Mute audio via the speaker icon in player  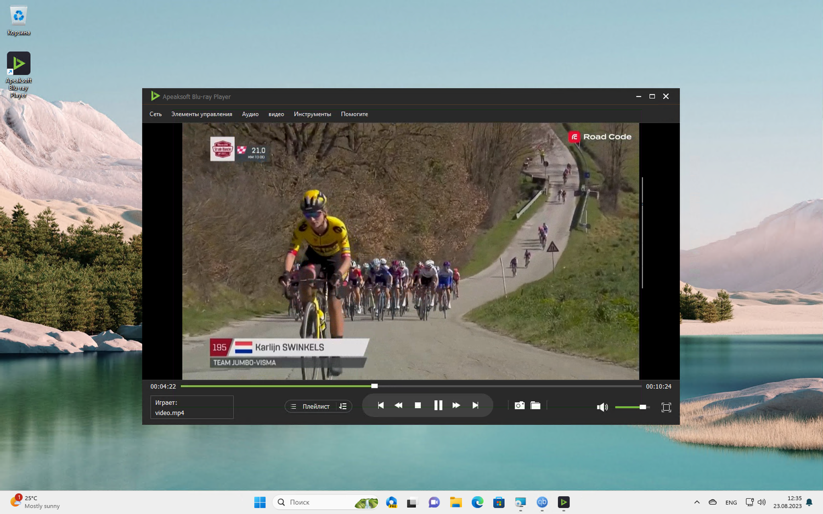tap(602, 407)
